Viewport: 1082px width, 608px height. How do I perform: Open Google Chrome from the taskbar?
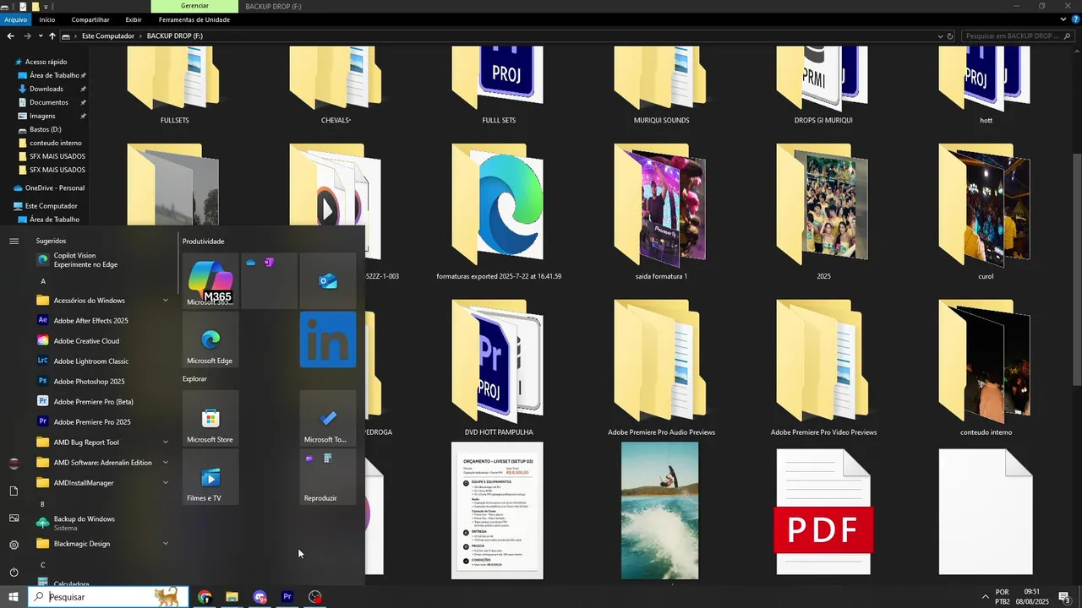click(205, 597)
